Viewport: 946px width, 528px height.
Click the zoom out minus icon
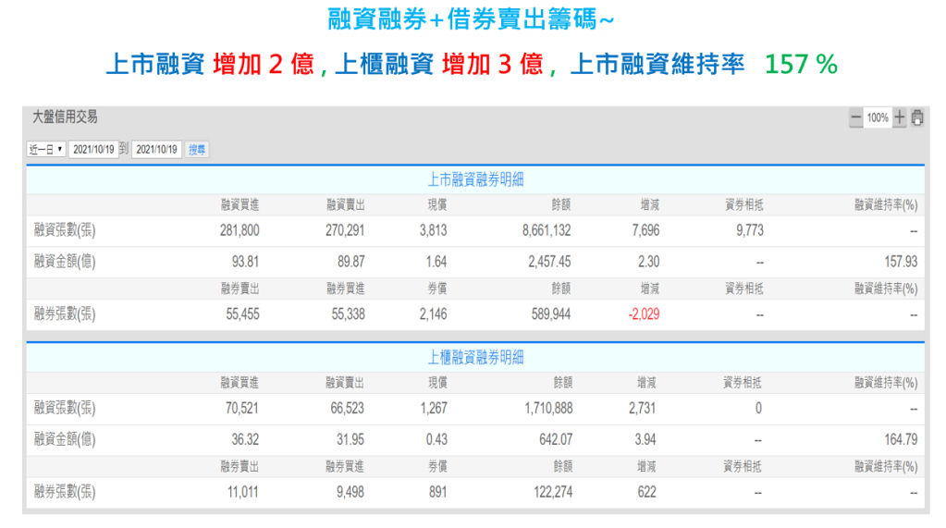(x=855, y=118)
